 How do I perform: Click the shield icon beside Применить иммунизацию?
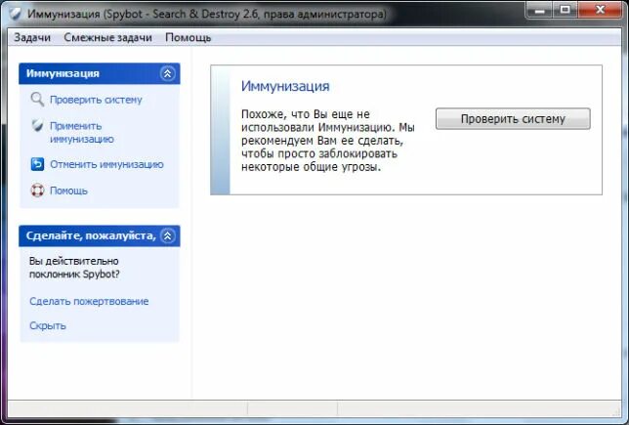[37, 126]
